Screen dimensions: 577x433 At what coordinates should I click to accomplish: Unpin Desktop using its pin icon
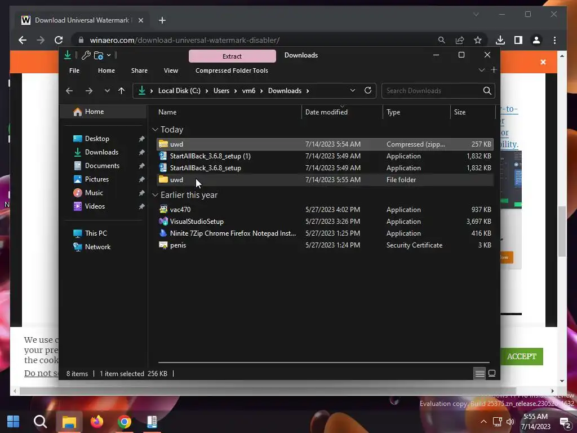141,139
